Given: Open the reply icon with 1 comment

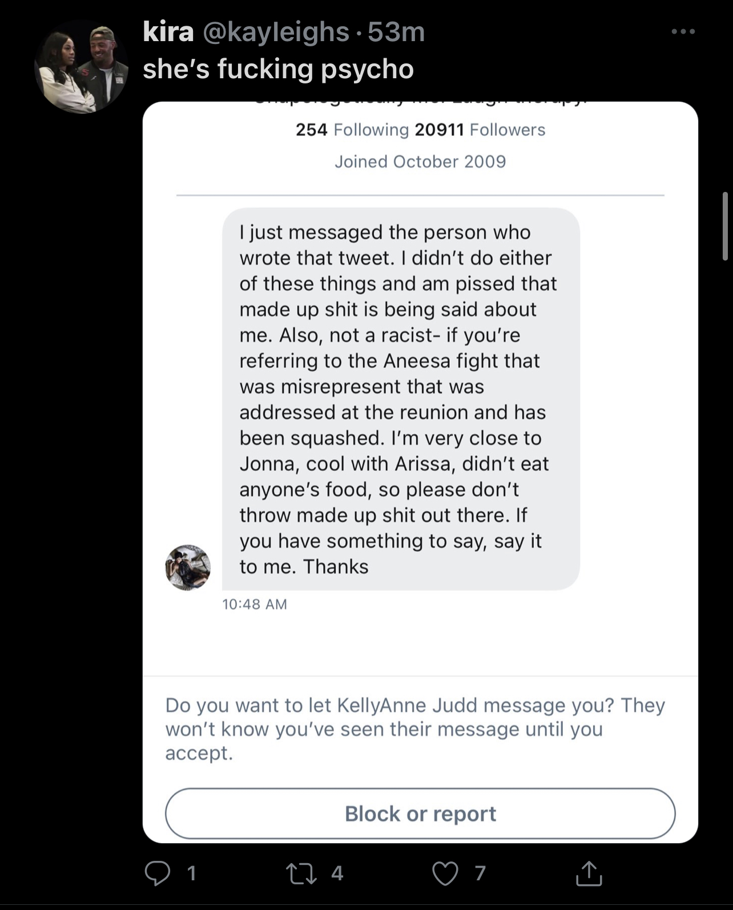Looking at the screenshot, I should tap(158, 873).
